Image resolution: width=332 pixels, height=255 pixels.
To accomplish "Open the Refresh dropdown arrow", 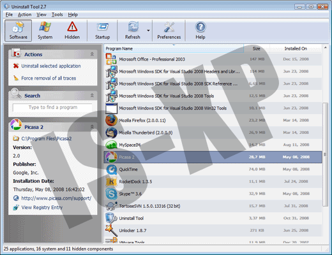I will 148,31.
